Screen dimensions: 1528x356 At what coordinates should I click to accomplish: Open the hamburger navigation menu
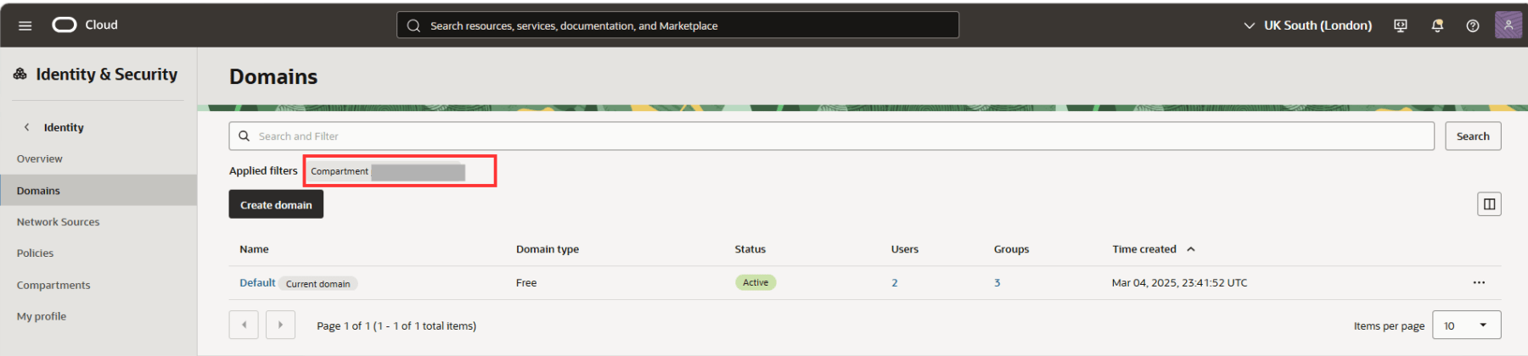click(x=25, y=25)
